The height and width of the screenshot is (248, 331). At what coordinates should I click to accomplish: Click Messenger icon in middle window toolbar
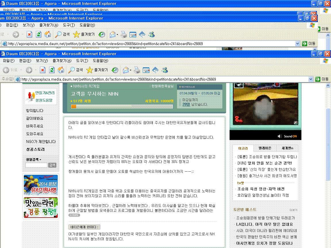pyautogui.click(x=152, y=34)
